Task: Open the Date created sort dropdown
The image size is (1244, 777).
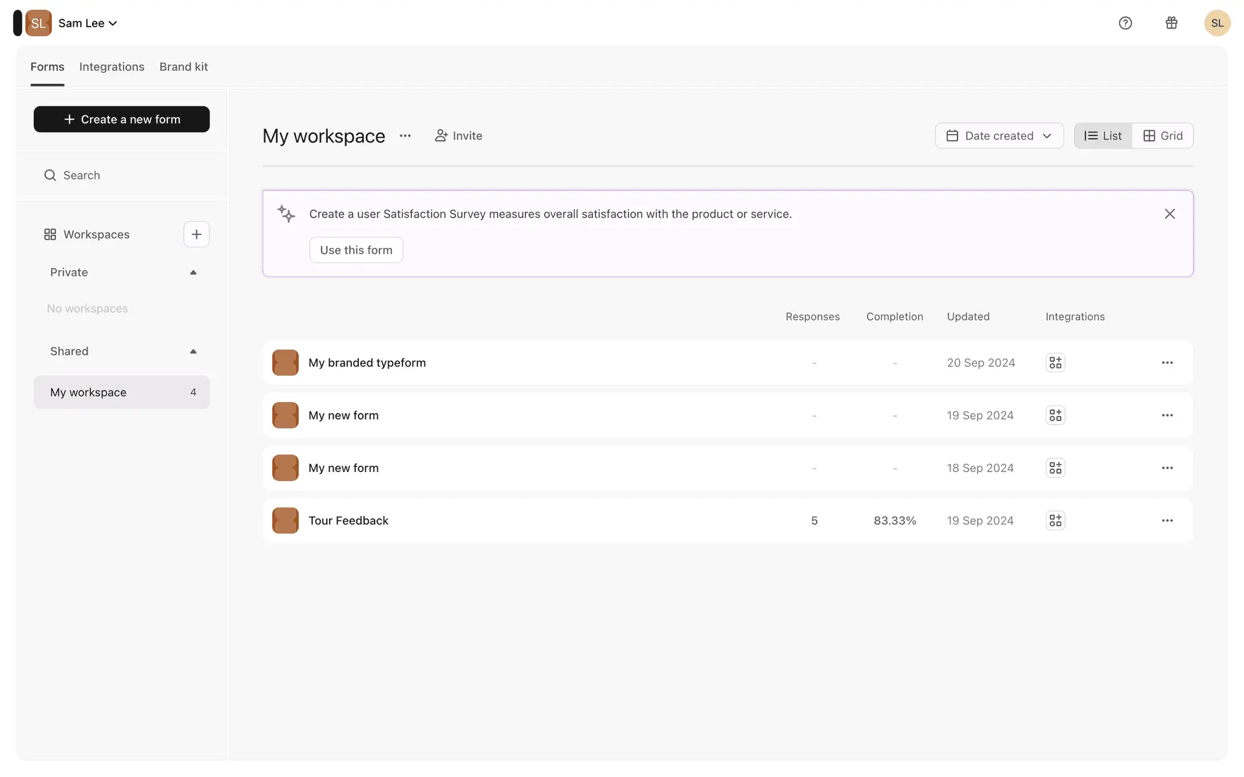Action: click(x=998, y=136)
